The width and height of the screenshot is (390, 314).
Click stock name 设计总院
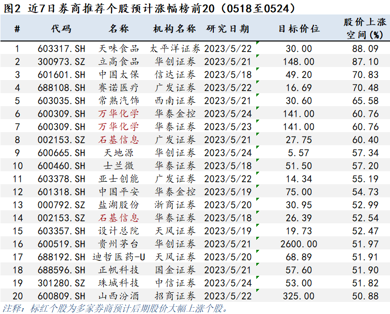click(119, 231)
